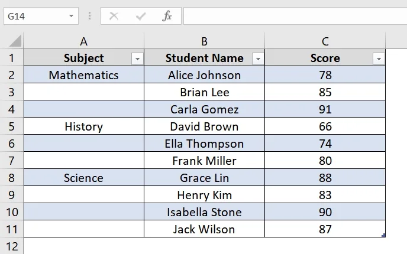Select row 9 header

pos(11,194)
